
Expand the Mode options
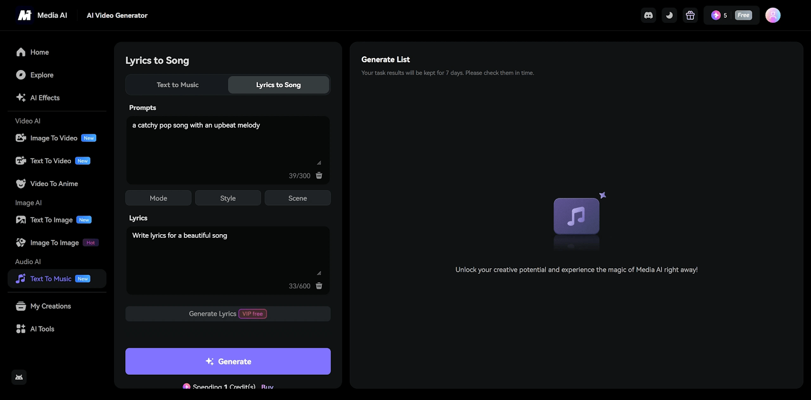158,198
